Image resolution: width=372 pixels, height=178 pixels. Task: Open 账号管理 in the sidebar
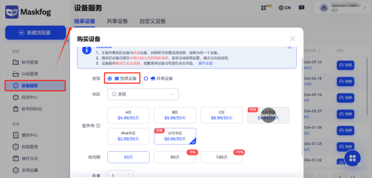coord(25,63)
